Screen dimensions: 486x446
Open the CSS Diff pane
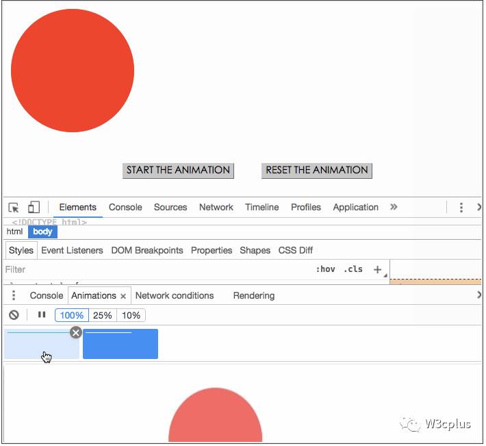coord(296,250)
